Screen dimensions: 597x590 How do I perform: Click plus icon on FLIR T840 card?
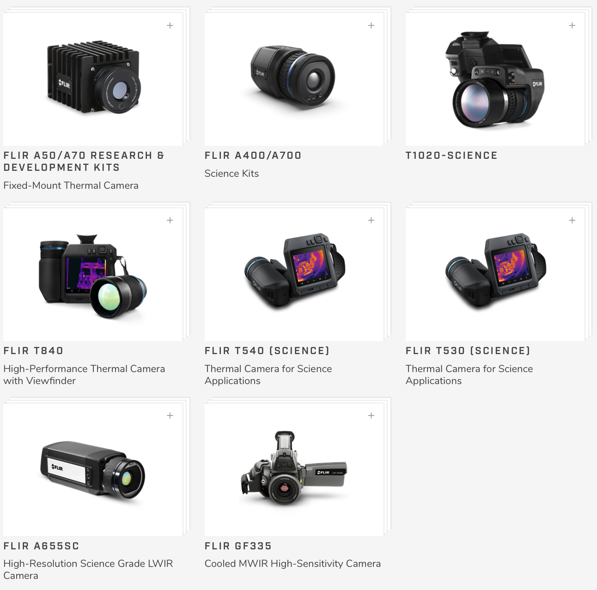[170, 220]
